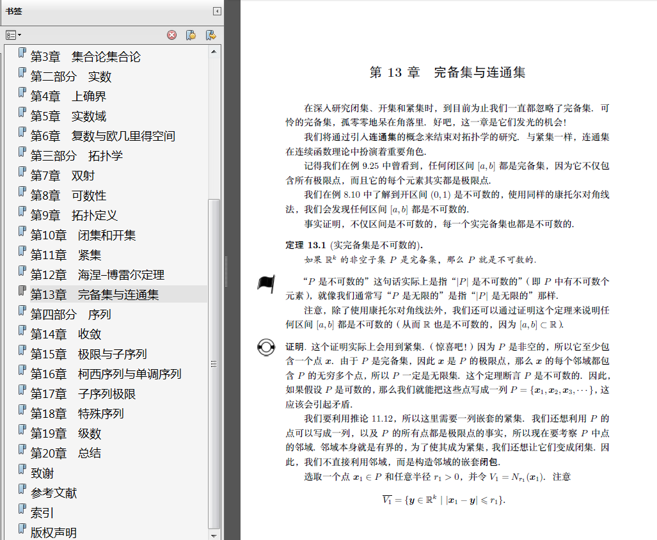Viewport: 657px width, 540px height.
Task: Open bookmark 第5章 实数域
Action: pyautogui.click(x=68, y=116)
